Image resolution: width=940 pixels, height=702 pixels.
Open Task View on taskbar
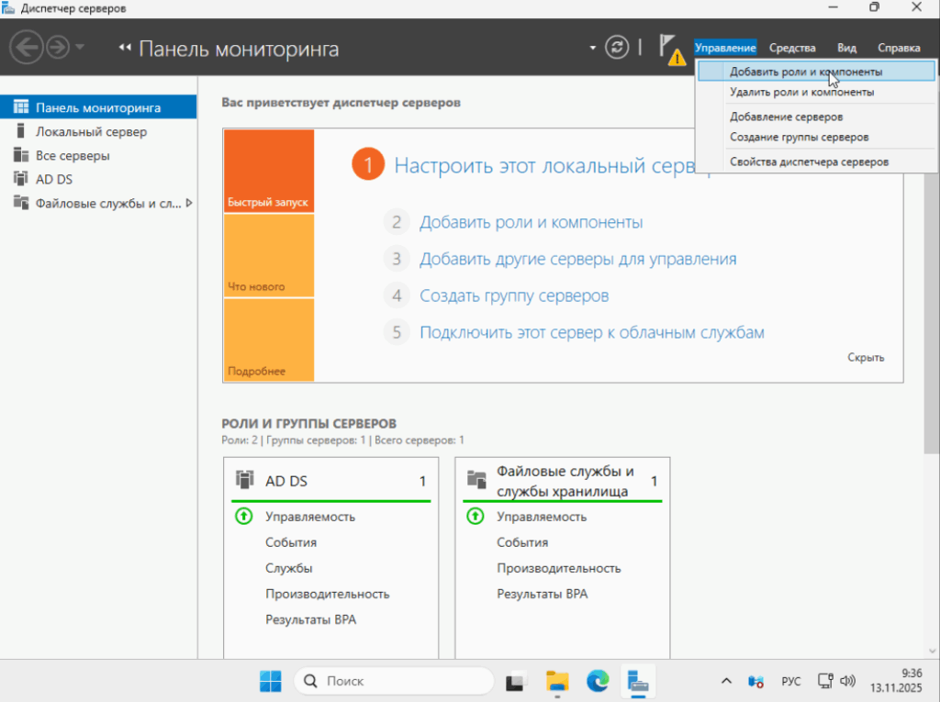[x=514, y=681]
